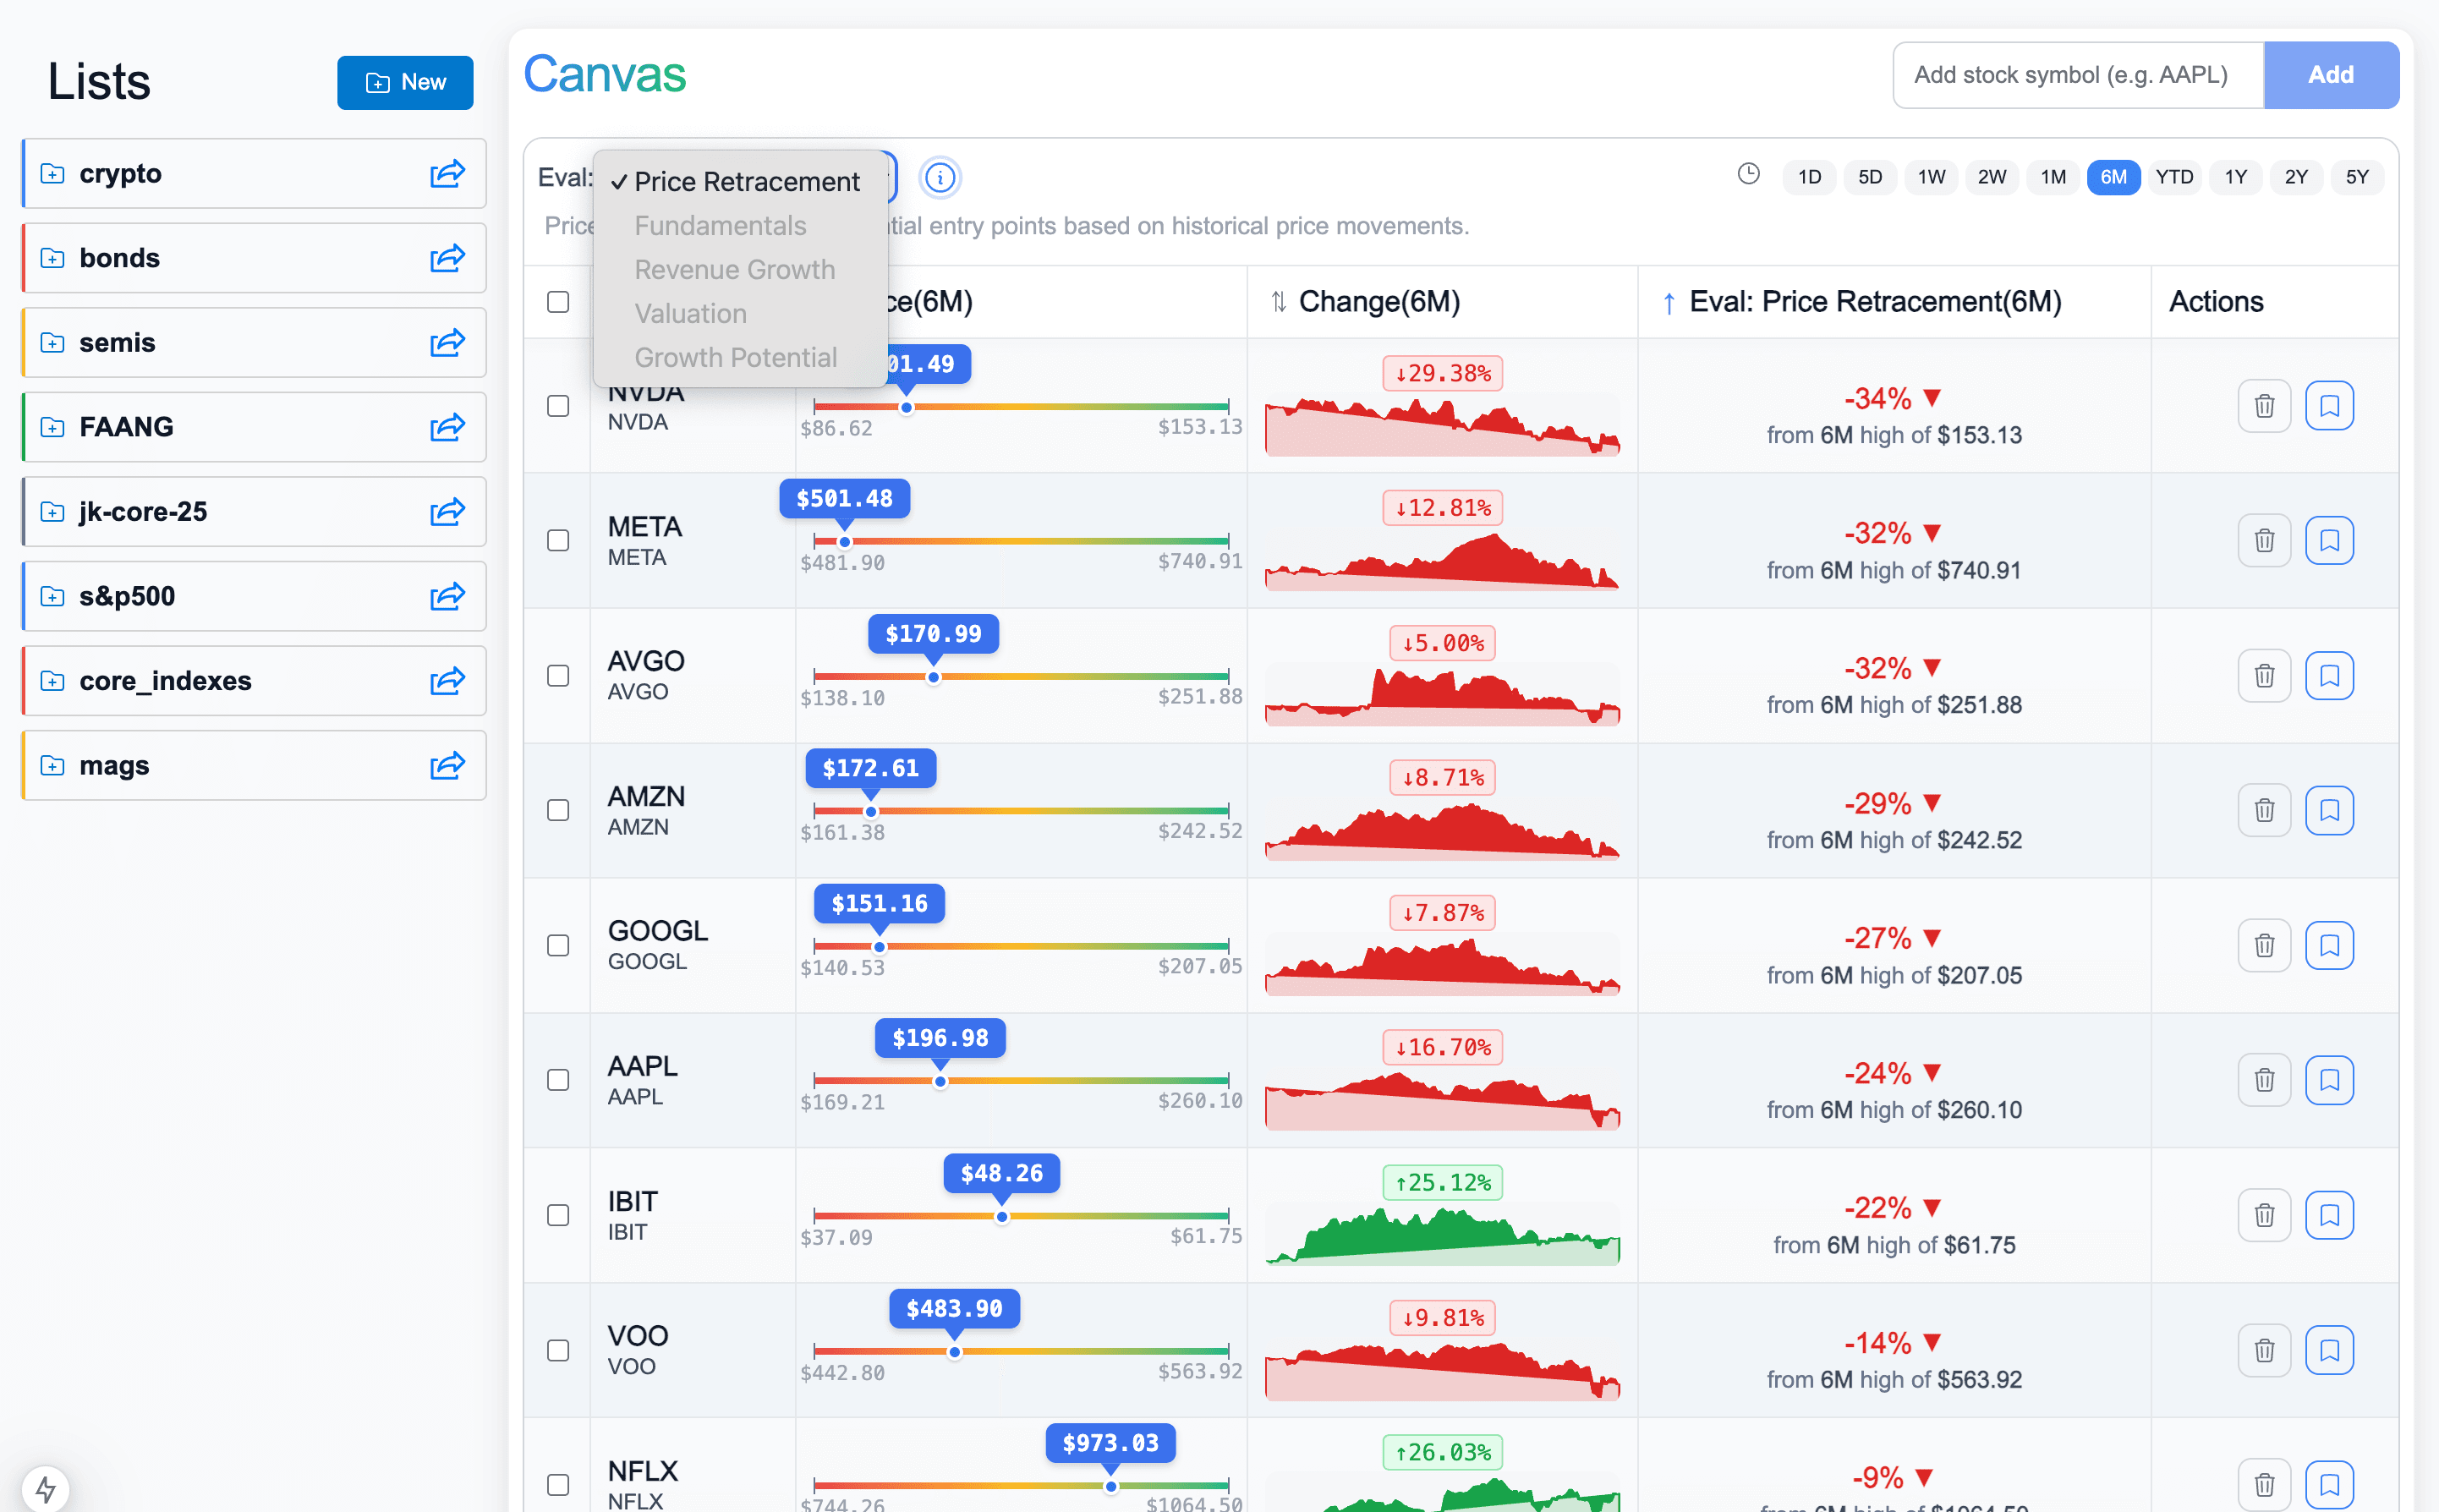Click IBIT price range slider marker
Screen dimensions: 2439x1512
point(1001,1217)
